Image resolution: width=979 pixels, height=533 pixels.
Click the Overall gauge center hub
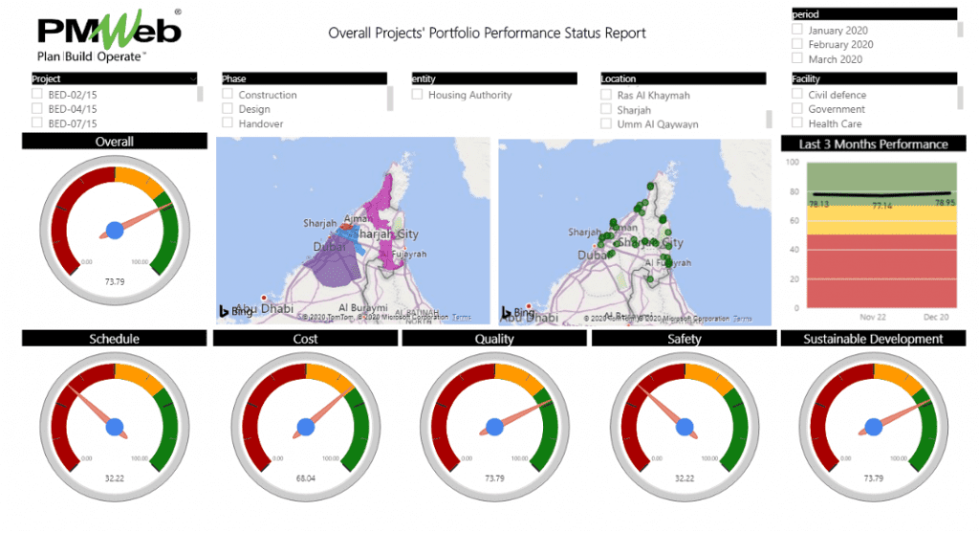click(115, 231)
